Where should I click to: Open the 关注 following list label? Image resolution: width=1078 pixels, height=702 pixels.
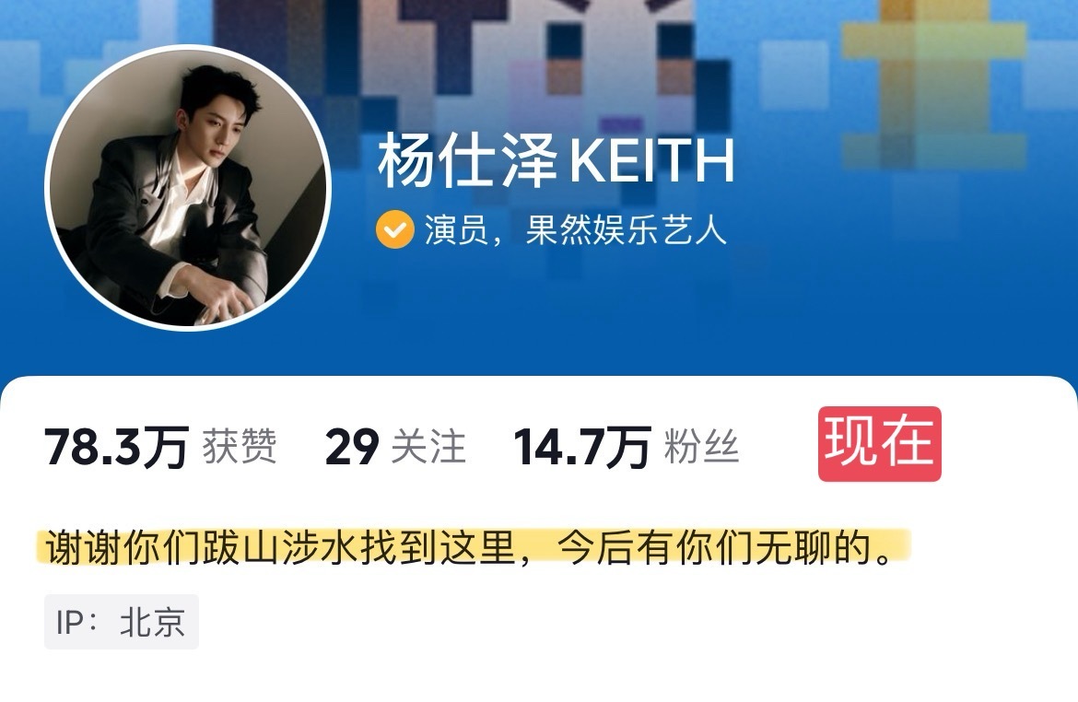pyautogui.click(x=429, y=447)
